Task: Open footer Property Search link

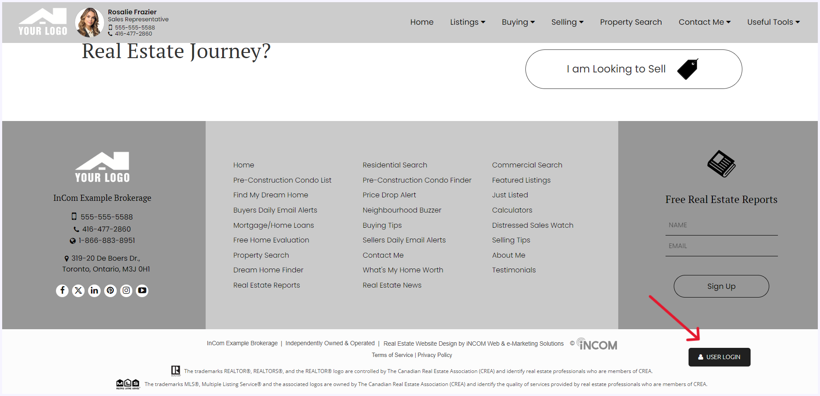Action: click(261, 255)
